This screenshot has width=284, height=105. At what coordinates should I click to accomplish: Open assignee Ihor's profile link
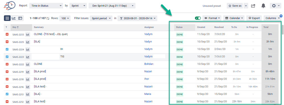coord(147,79)
